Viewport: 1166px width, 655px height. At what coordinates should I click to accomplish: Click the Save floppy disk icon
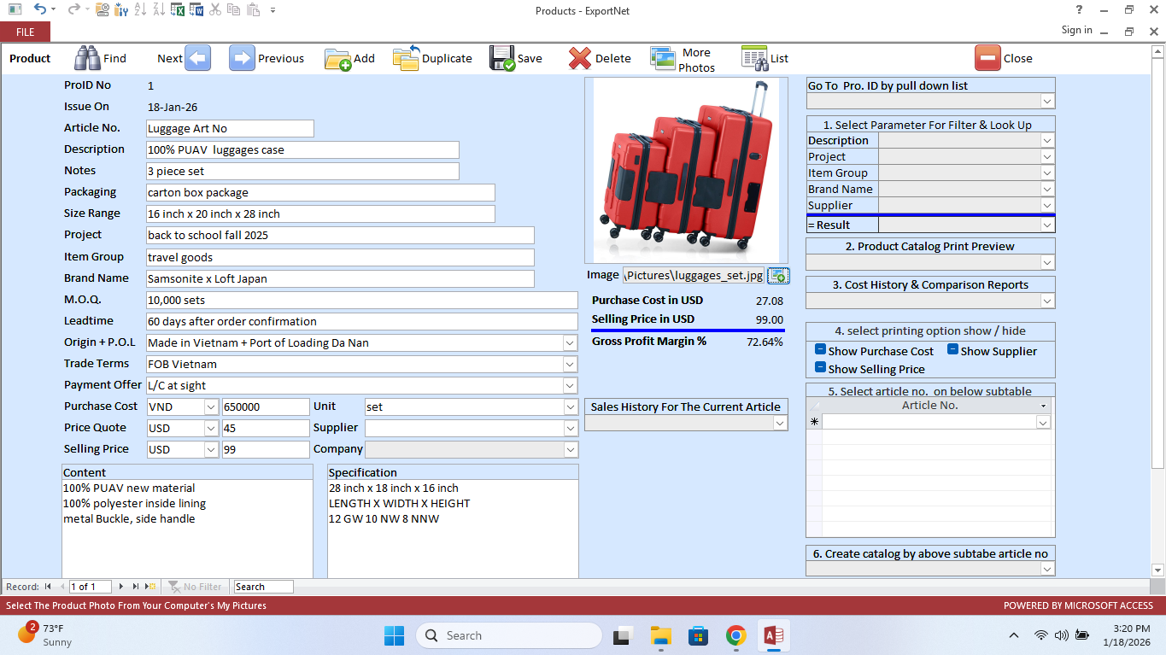pyautogui.click(x=502, y=58)
